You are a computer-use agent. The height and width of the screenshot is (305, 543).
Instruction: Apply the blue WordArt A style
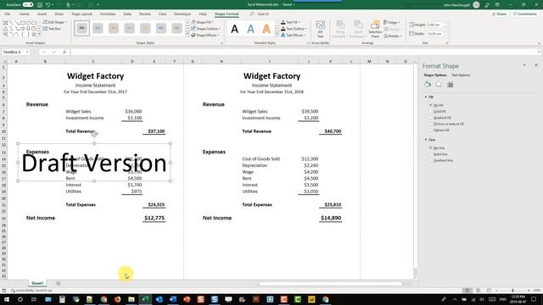click(x=251, y=29)
